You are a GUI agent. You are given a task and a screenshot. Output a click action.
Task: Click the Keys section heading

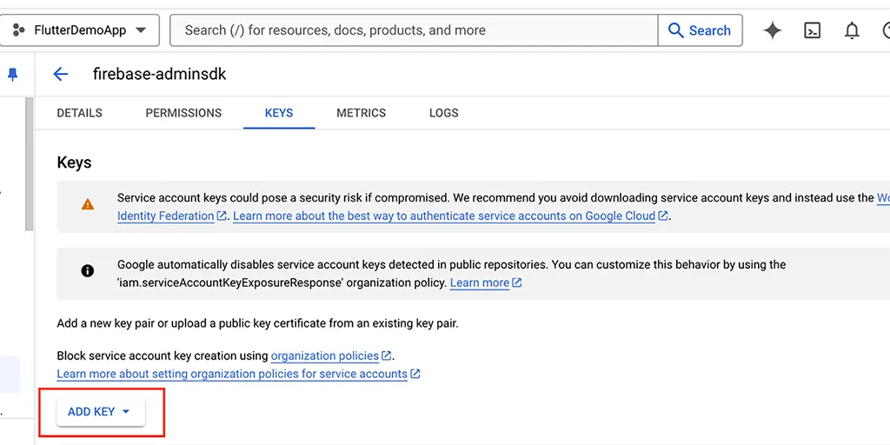point(75,163)
